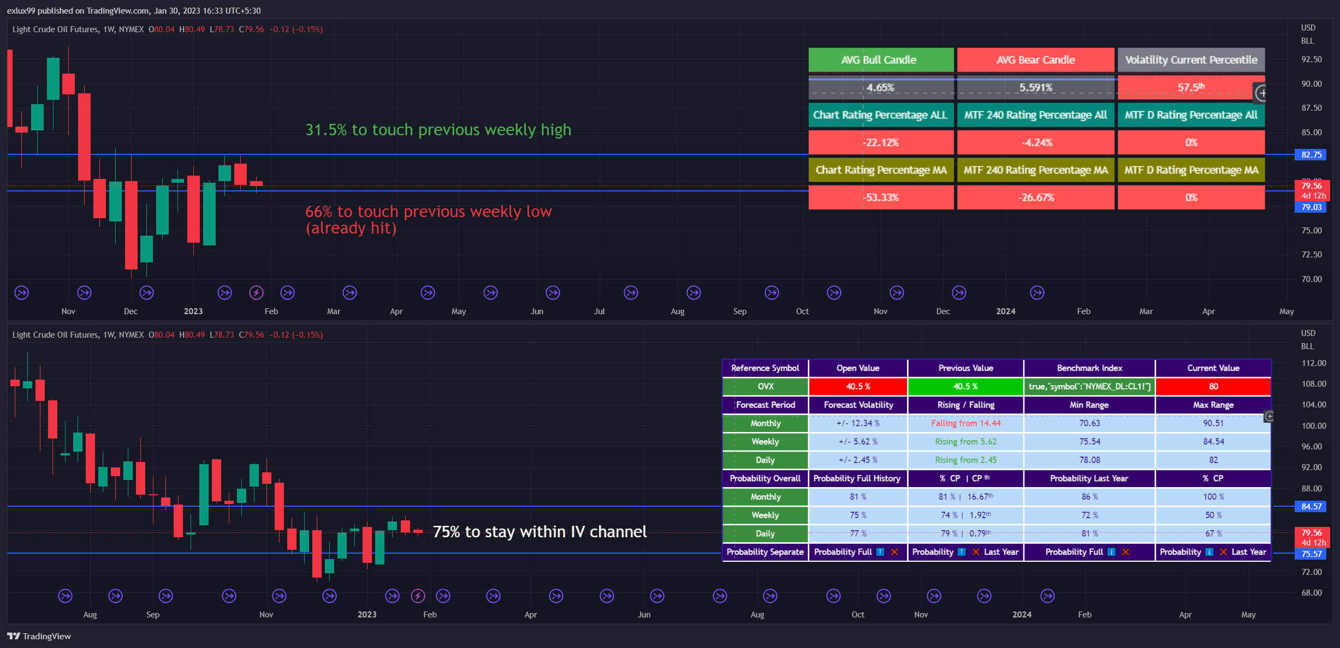Click the -22.12% chart rating cell
Screen dimensions: 1340x648
[881, 142]
